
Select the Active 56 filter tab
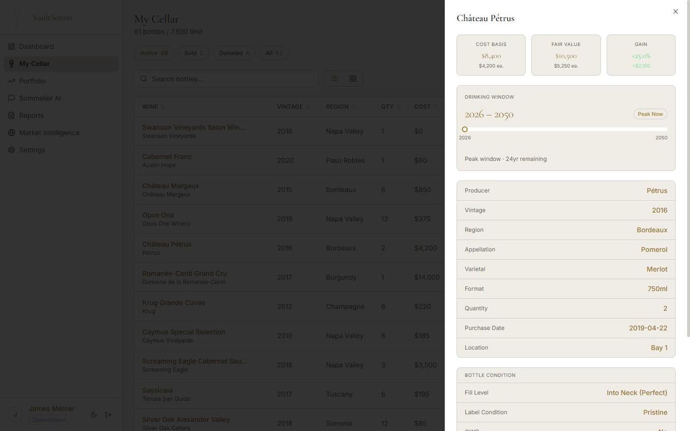click(x=154, y=53)
